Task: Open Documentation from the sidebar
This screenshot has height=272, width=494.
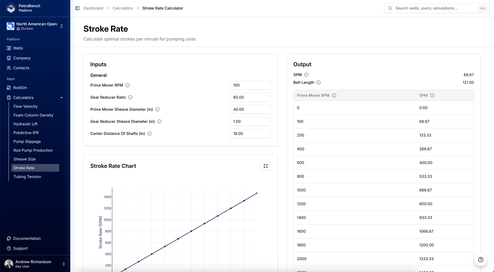Action: coord(27,238)
